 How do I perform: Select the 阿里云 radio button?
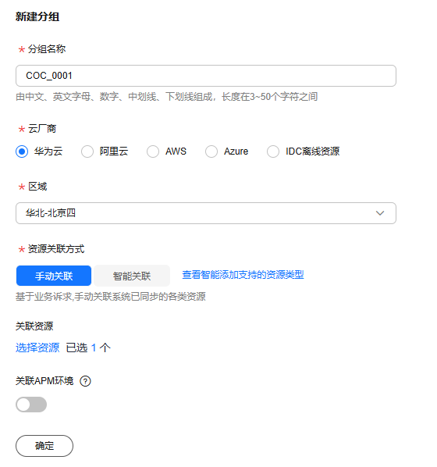[87, 152]
